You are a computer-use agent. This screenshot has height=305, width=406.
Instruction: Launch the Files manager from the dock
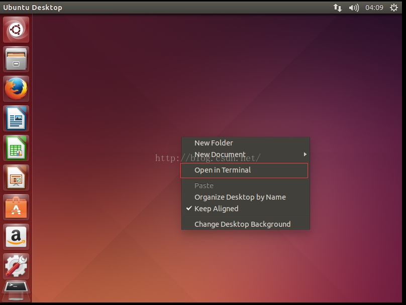pos(16,59)
